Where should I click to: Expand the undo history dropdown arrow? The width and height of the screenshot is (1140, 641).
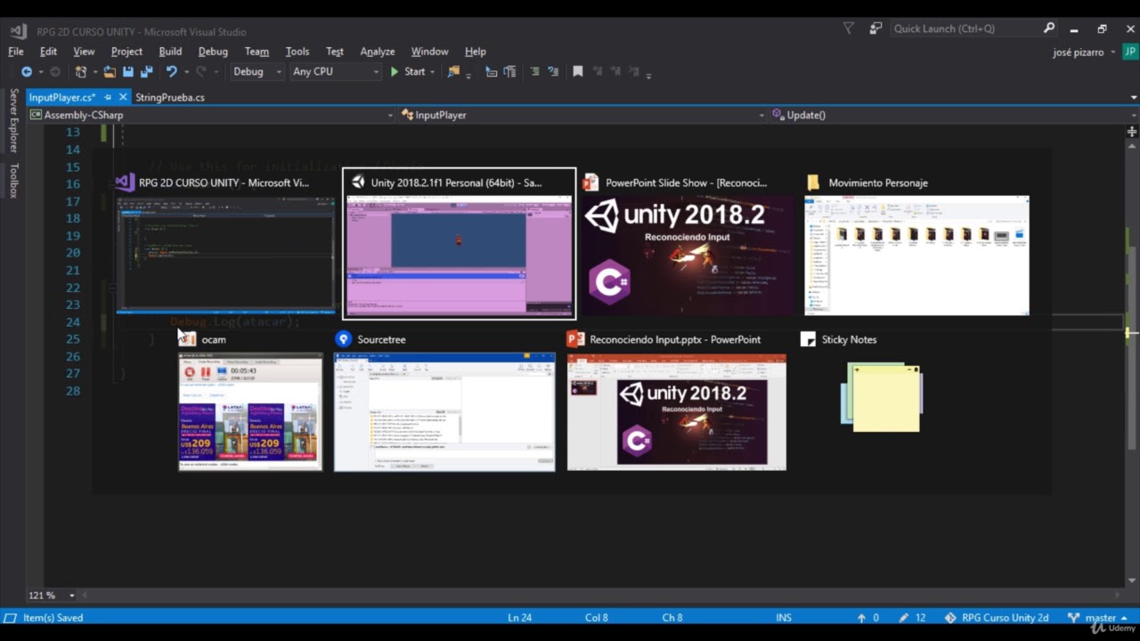(x=185, y=72)
